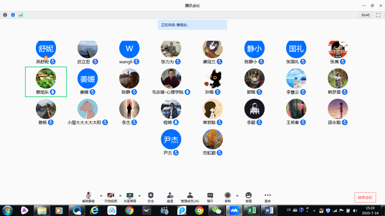Show hidden system tray icons arrow

coord(314,211)
